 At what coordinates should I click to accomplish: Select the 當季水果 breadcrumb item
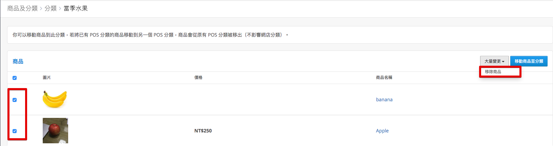click(x=76, y=8)
